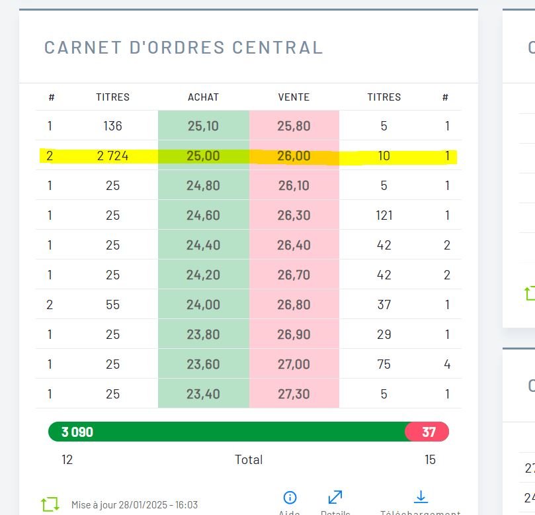This screenshot has width=535, height=515.
Task: Click the buy price 24,00
Action: pos(203,304)
